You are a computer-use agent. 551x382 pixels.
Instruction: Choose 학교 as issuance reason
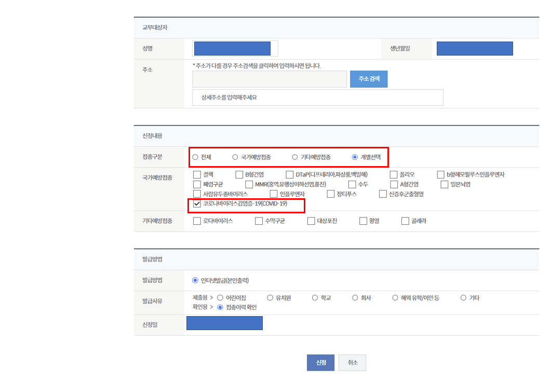[x=315, y=298]
